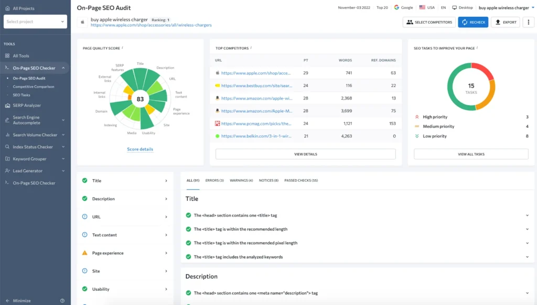Screen dimensions: 537x305
Task: Click the help question mark icon in sidebar
Action: pos(62,301)
